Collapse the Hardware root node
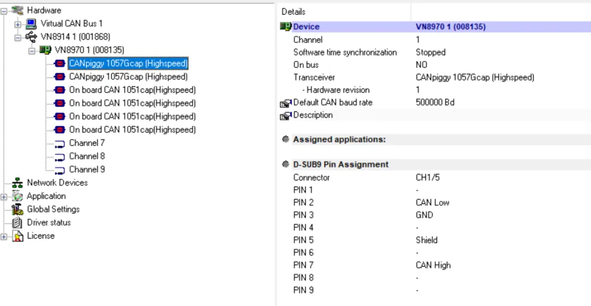 [x=4, y=11]
